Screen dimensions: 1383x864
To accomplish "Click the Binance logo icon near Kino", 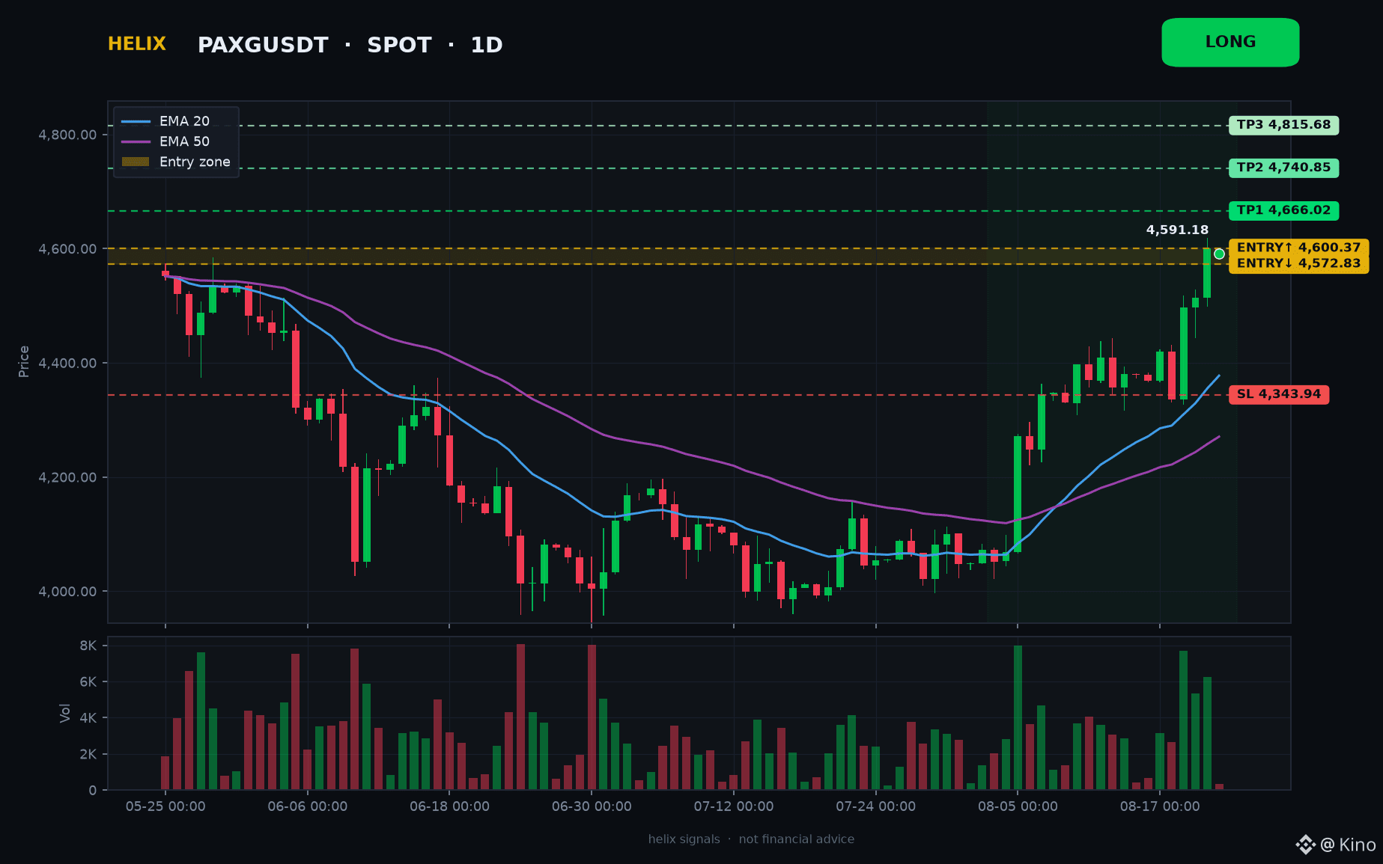I will coord(1306,845).
